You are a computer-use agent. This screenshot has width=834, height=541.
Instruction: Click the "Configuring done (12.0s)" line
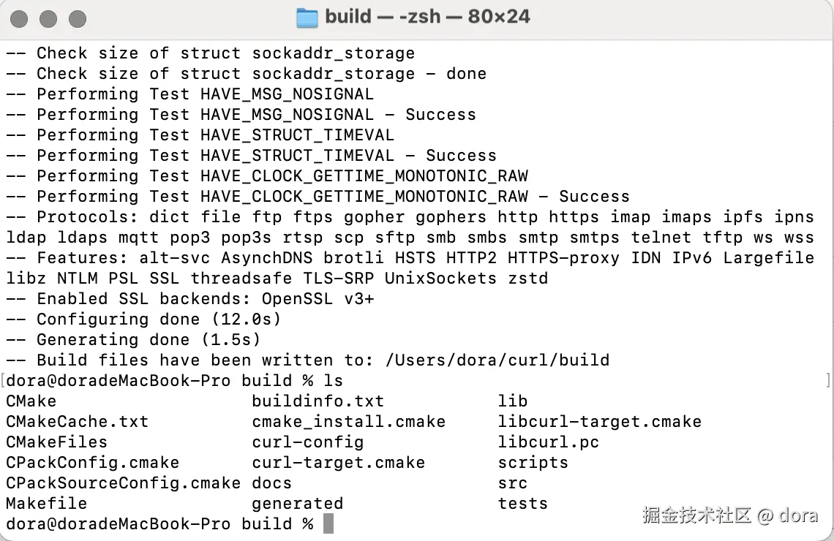click(159, 319)
